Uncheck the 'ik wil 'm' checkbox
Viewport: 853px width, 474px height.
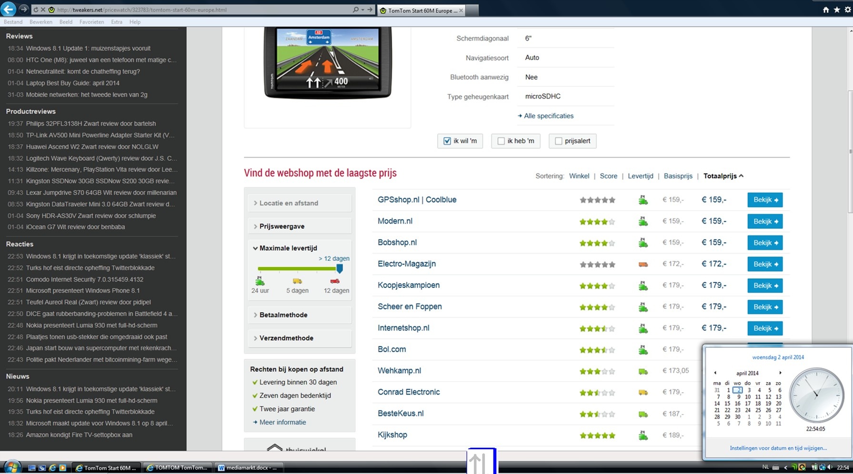pos(447,141)
